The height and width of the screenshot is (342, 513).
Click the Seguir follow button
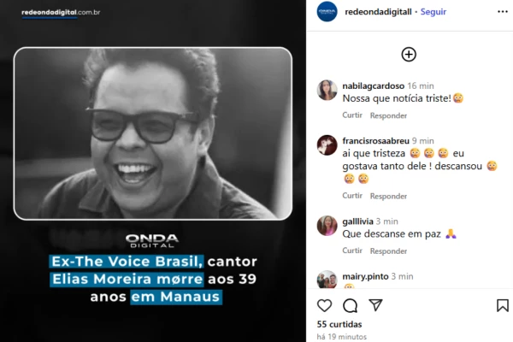[433, 12]
